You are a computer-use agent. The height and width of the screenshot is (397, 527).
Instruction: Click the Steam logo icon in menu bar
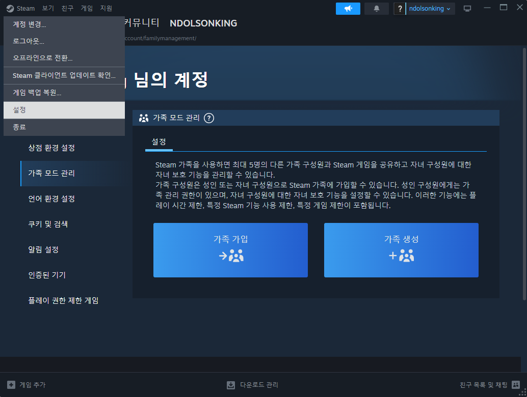coord(10,8)
